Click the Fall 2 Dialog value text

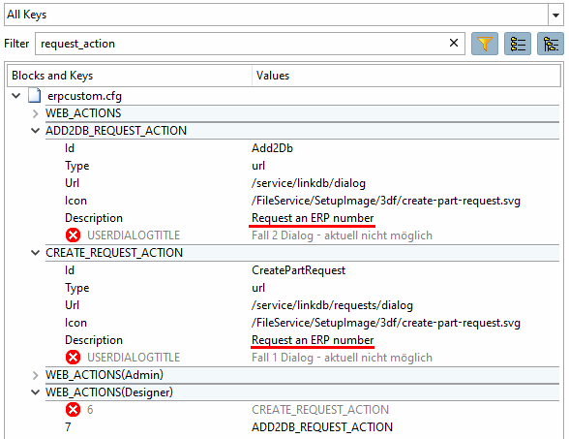342,235
